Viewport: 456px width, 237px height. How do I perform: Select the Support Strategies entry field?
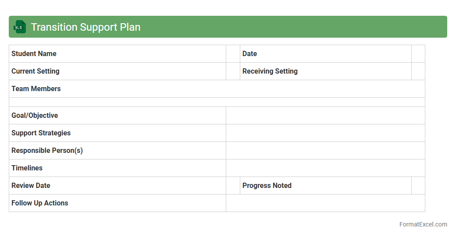(x=325, y=133)
